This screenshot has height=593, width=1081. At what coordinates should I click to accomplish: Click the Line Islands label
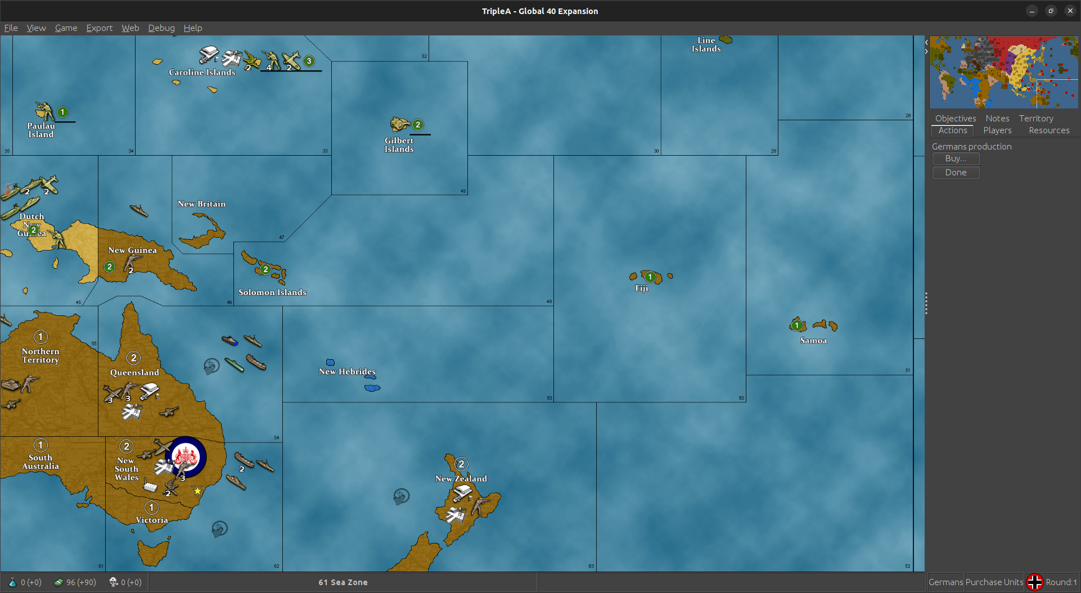pyautogui.click(x=706, y=44)
